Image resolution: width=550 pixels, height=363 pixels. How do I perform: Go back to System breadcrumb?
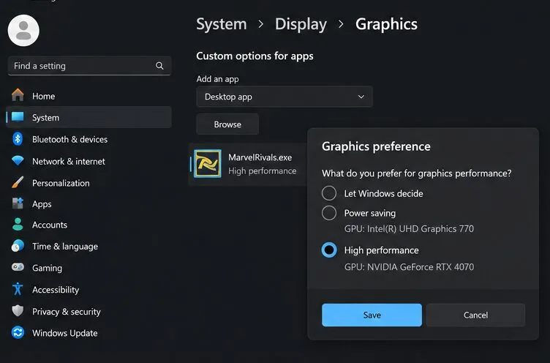222,24
